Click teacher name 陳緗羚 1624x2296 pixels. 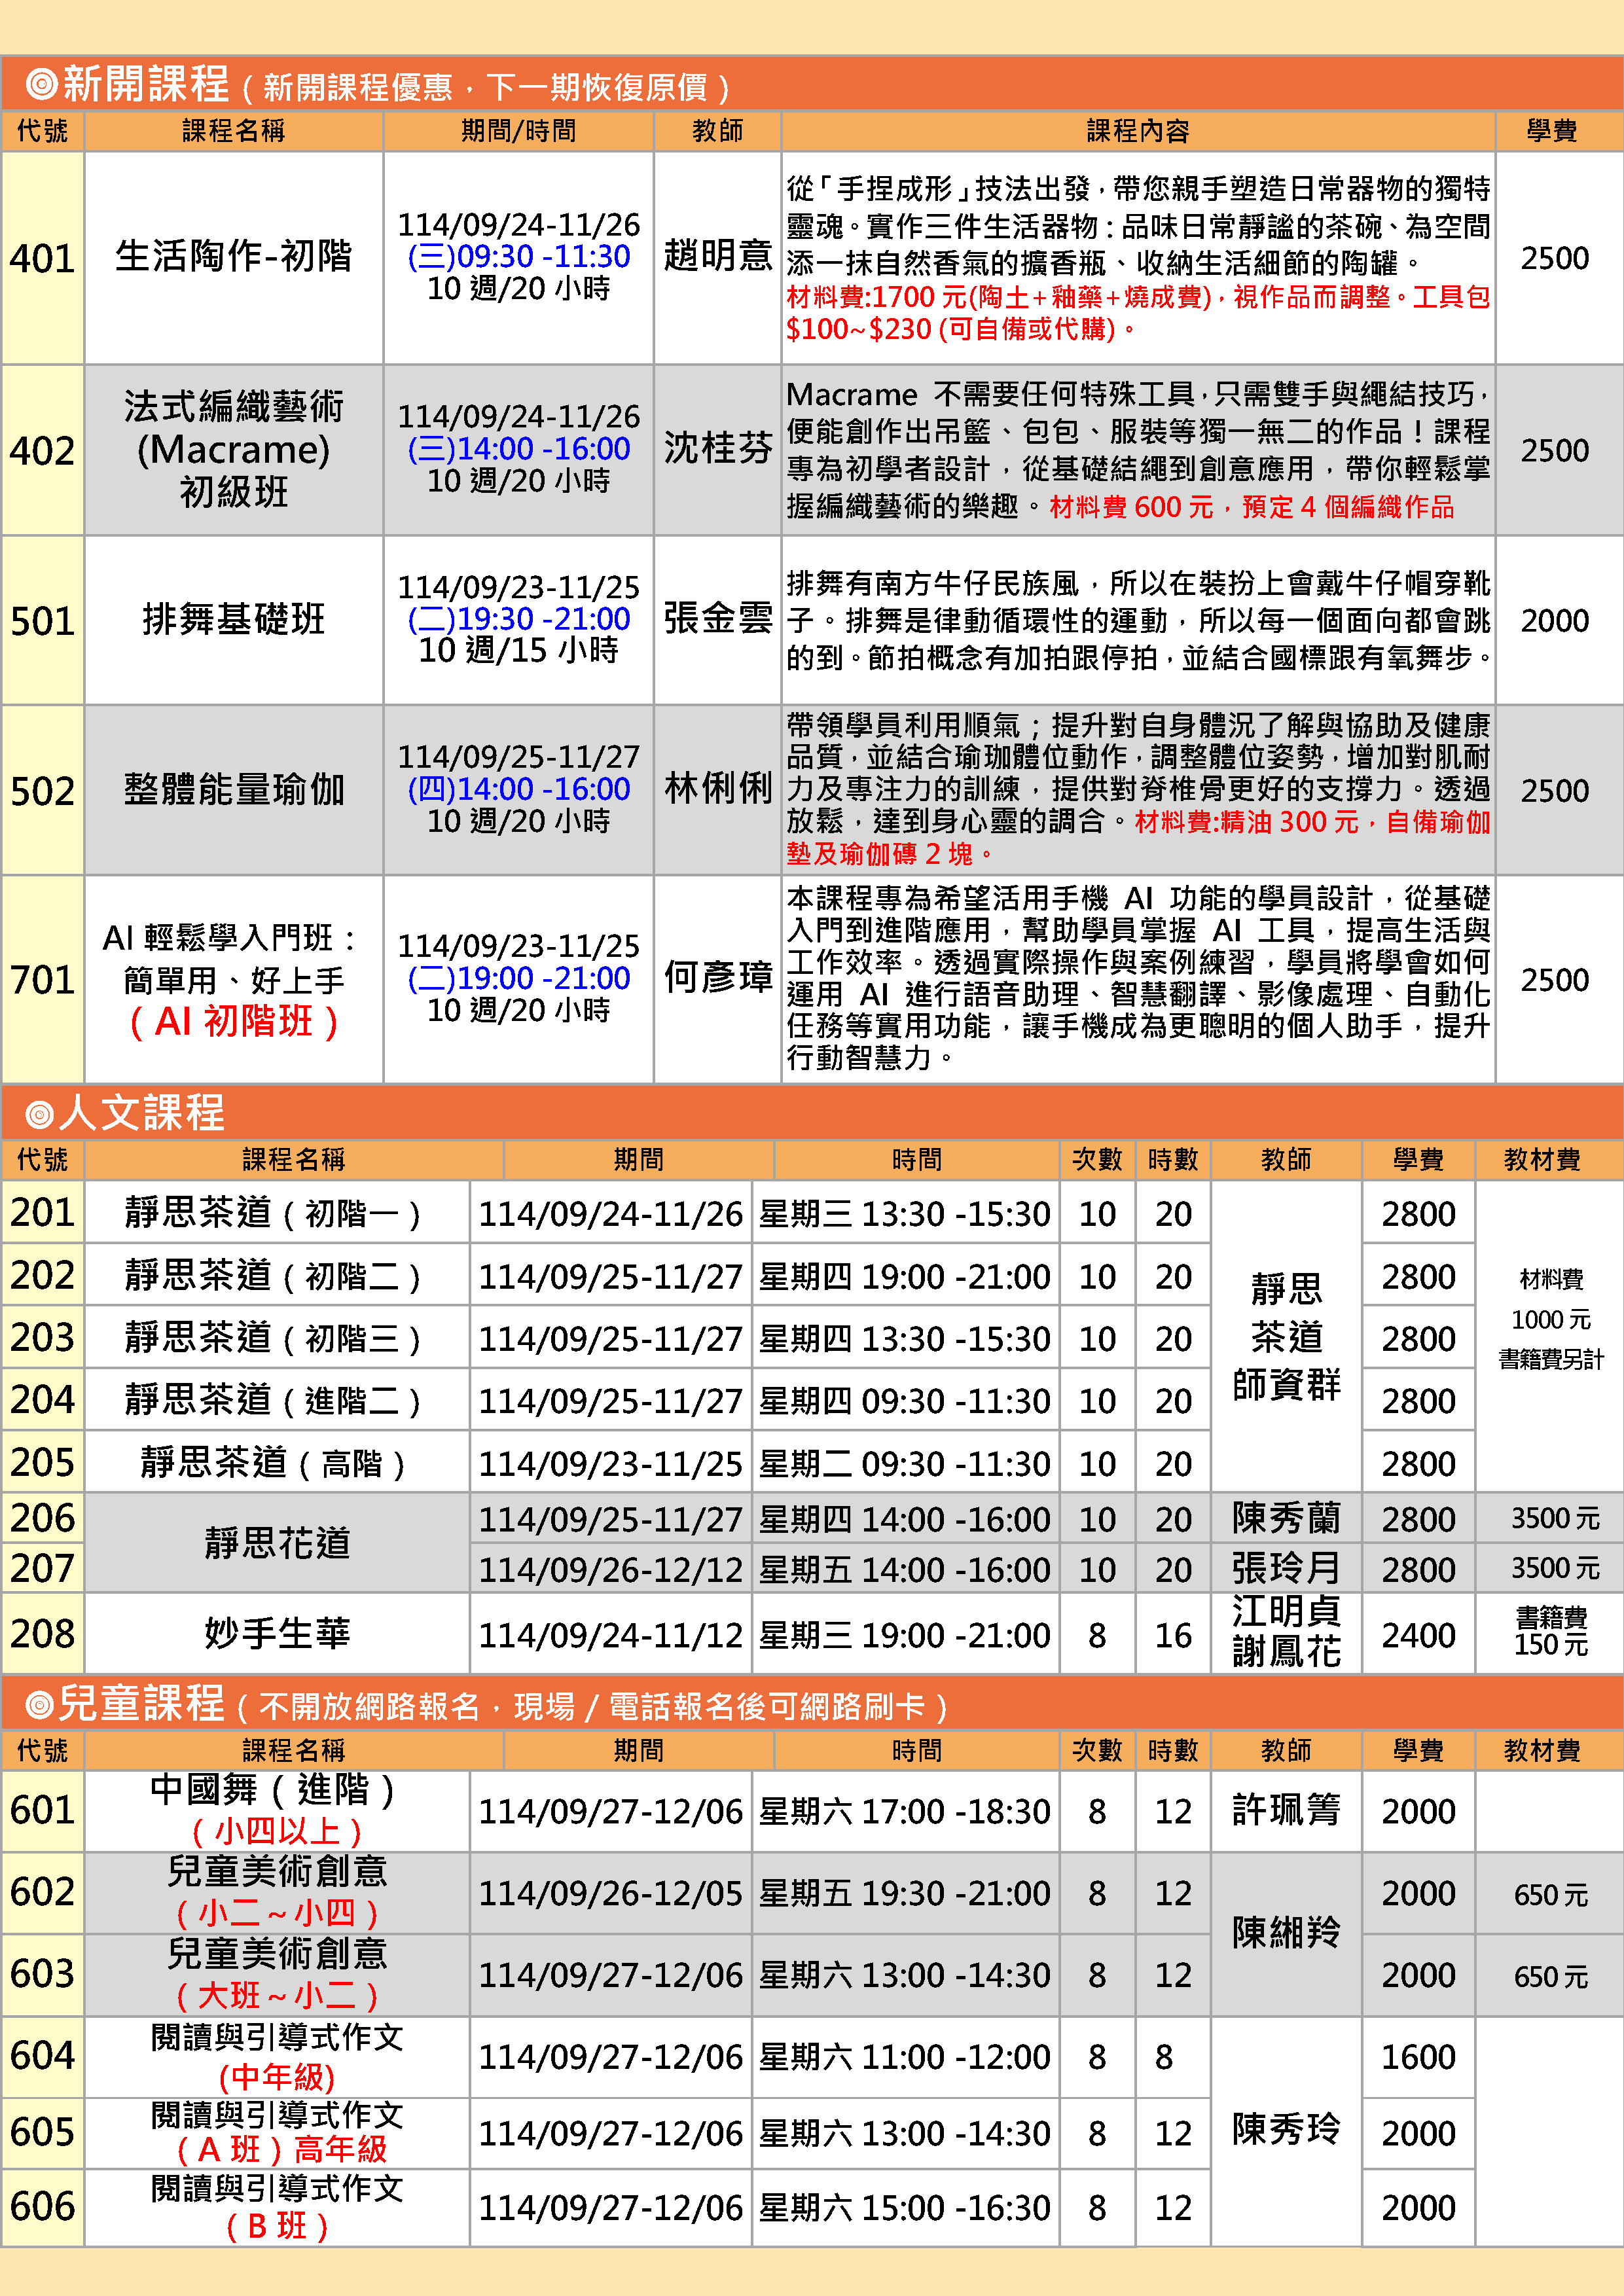(x=1286, y=1932)
